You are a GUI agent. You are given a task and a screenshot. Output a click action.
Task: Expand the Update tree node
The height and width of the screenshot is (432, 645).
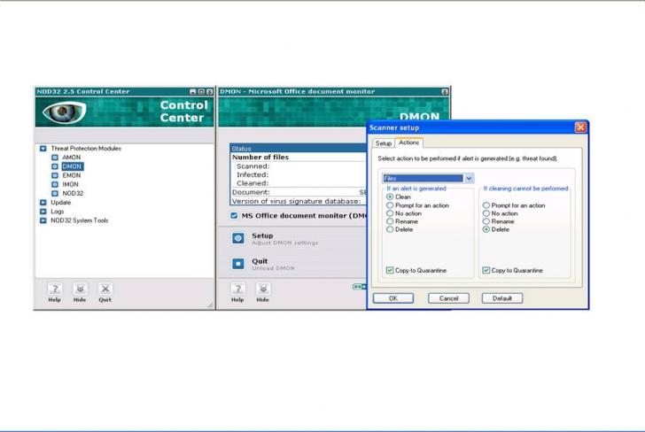(x=43, y=203)
